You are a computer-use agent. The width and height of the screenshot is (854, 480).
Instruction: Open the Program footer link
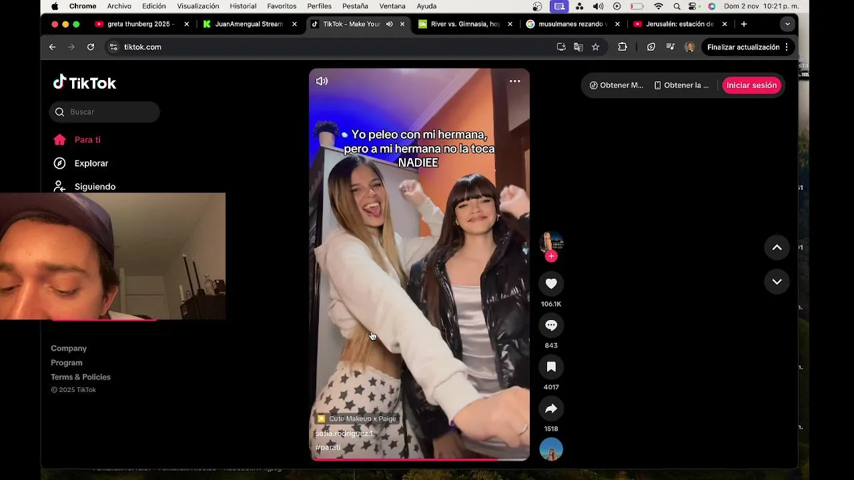[67, 363]
